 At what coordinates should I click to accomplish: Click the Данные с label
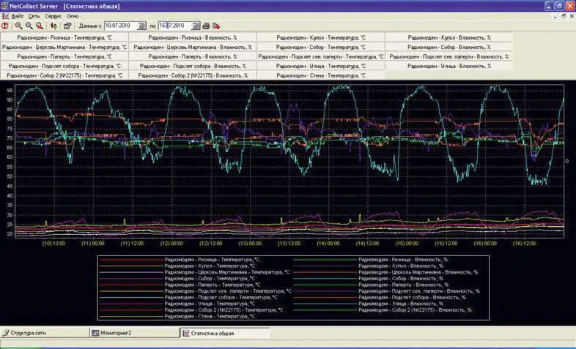90,26
